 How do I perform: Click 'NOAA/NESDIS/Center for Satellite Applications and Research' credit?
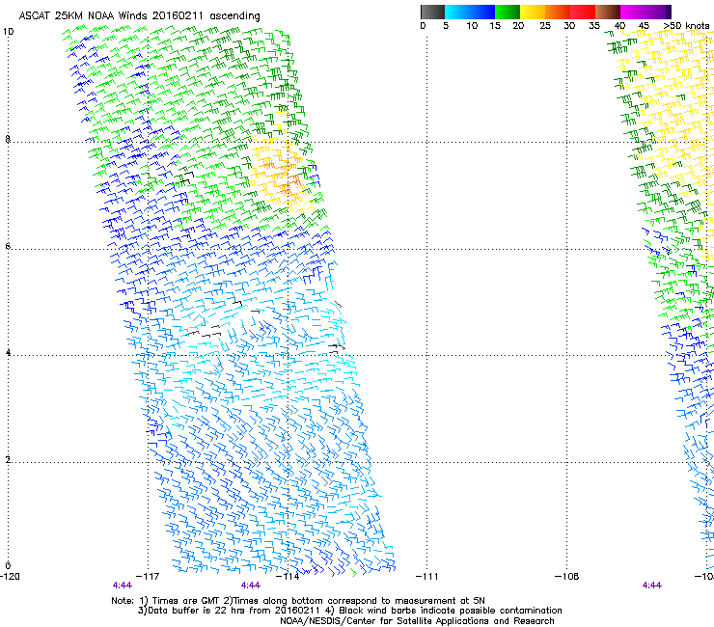click(x=417, y=621)
